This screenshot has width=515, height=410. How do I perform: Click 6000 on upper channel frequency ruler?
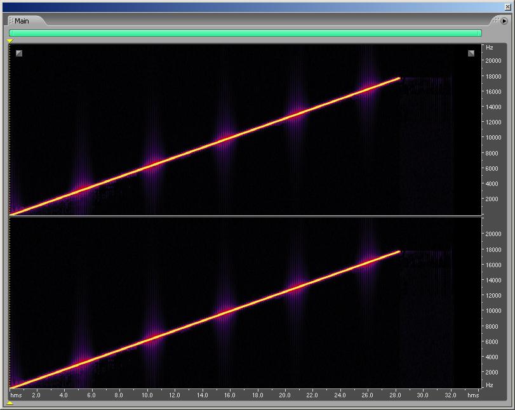[492, 168]
